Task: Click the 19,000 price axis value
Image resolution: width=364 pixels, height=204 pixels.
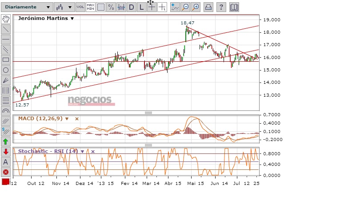Action: 272,20
